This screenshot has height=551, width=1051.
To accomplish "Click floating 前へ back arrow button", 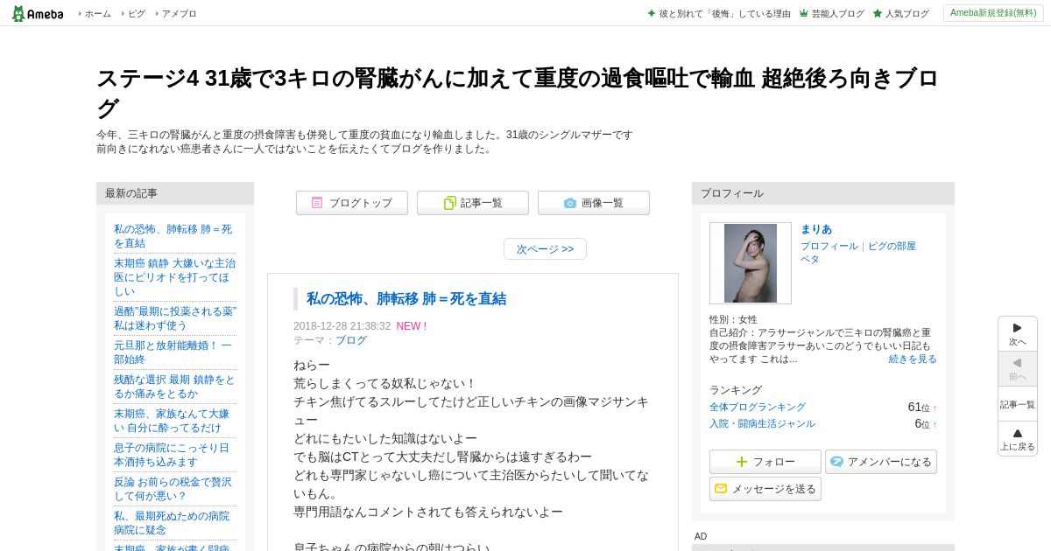I will 1018,369.
